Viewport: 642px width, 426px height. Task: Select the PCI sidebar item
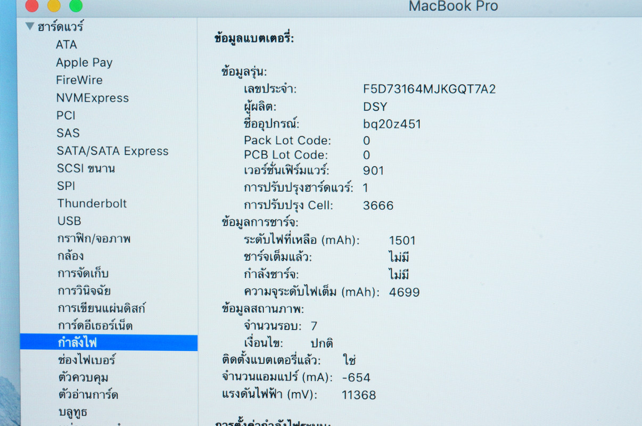66,116
